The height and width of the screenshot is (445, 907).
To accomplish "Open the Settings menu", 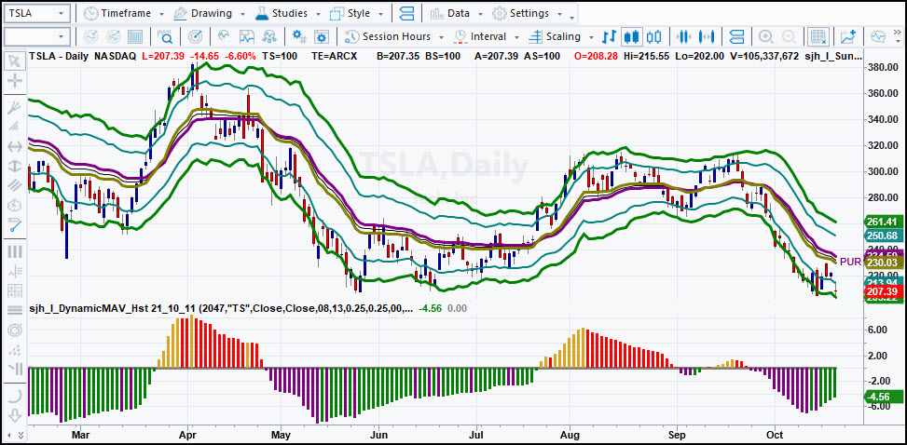I will click(x=520, y=13).
